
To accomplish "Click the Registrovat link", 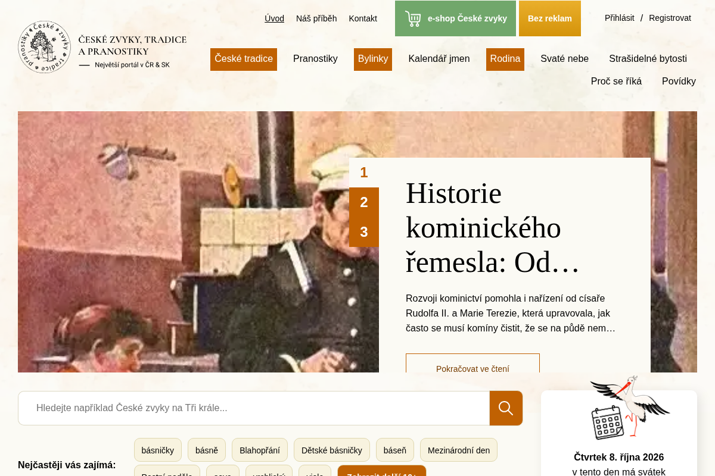I will 670,18.
